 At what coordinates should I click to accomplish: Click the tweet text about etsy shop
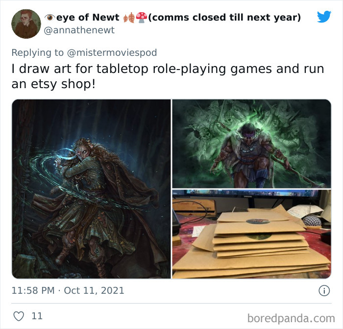[168, 76]
